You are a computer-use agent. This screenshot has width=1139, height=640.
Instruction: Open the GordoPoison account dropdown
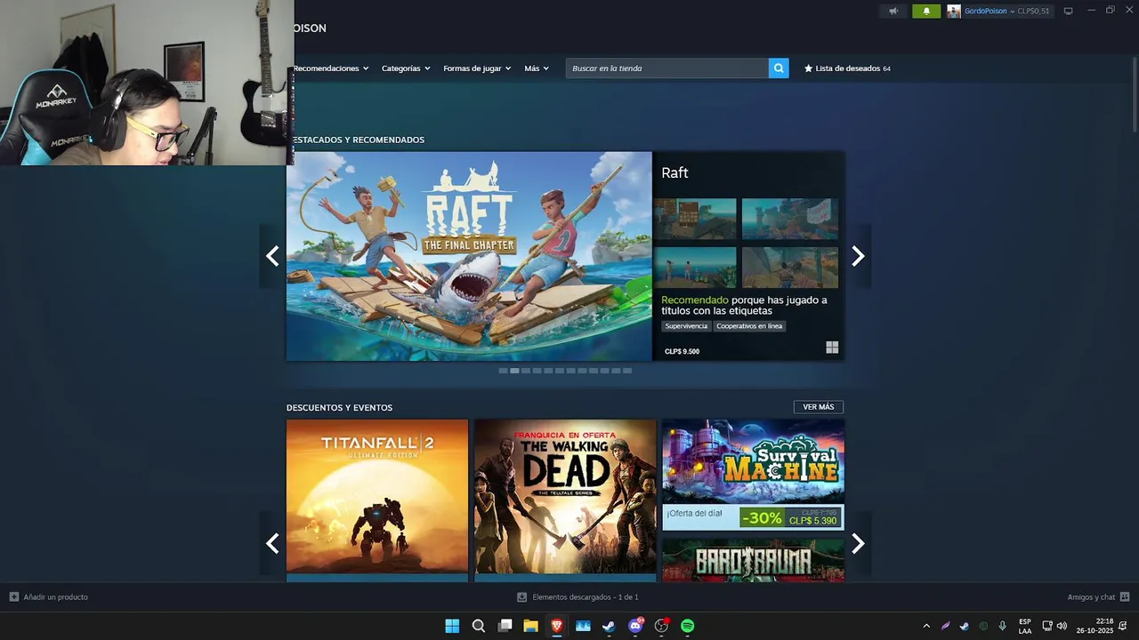point(990,12)
